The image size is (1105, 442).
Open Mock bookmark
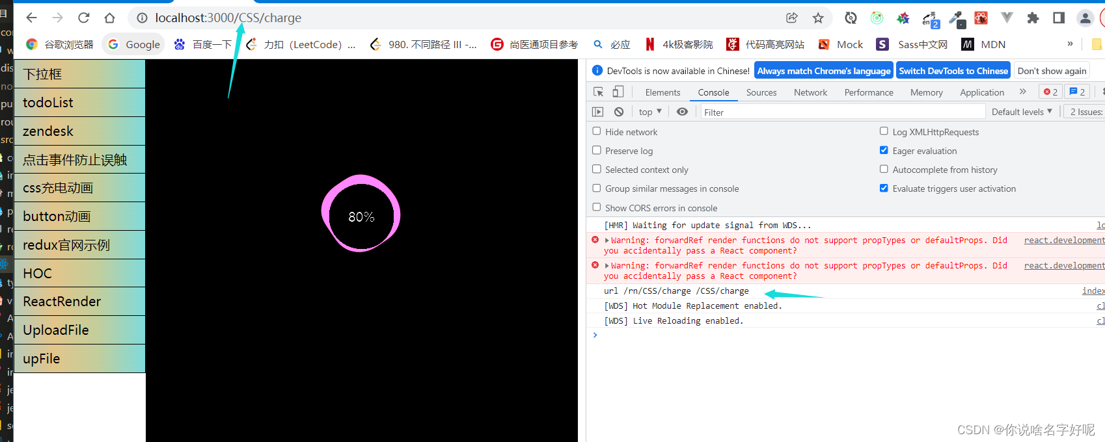pyautogui.click(x=840, y=44)
